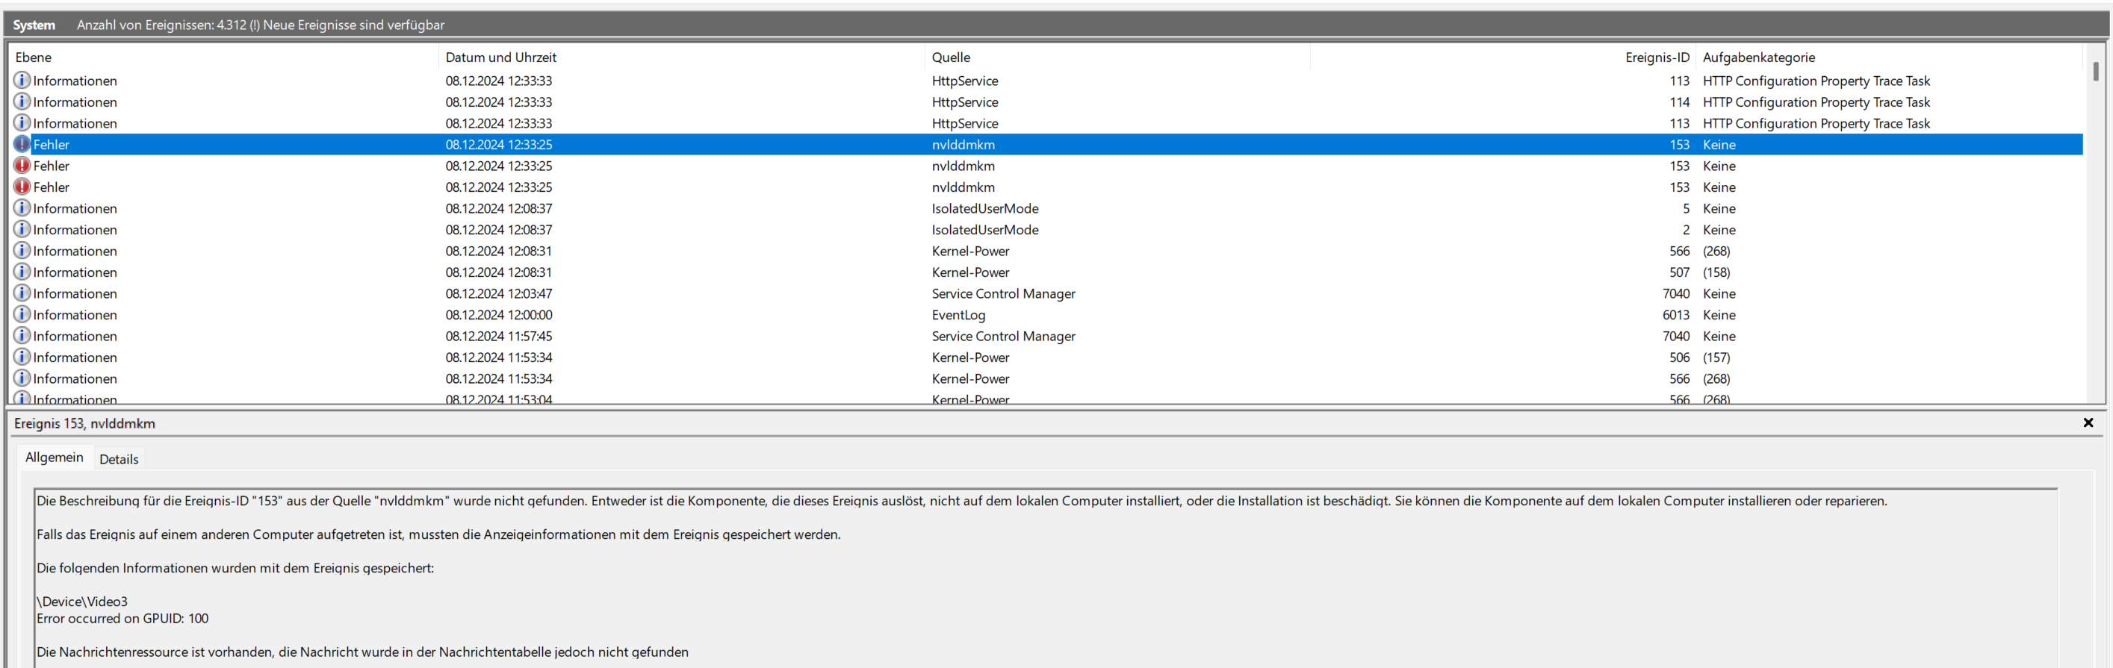2113x668 pixels.
Task: Select Service Control Manager event at 12:03:47
Action: (1002, 293)
